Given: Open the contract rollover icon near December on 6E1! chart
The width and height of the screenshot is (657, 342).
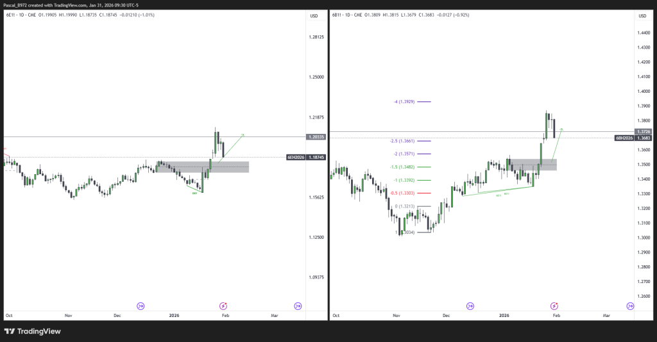Looking at the screenshot, I should [x=141, y=306].
